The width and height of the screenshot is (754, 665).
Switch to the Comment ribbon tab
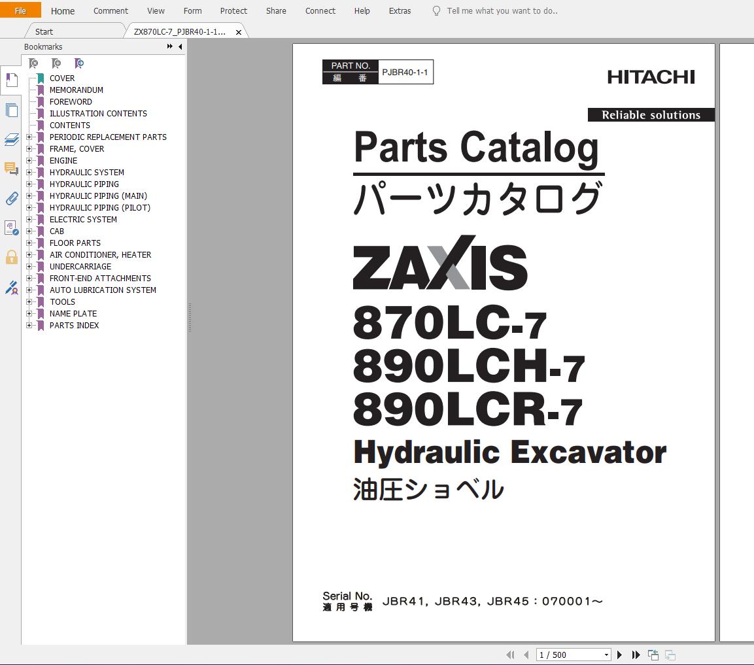pos(111,10)
